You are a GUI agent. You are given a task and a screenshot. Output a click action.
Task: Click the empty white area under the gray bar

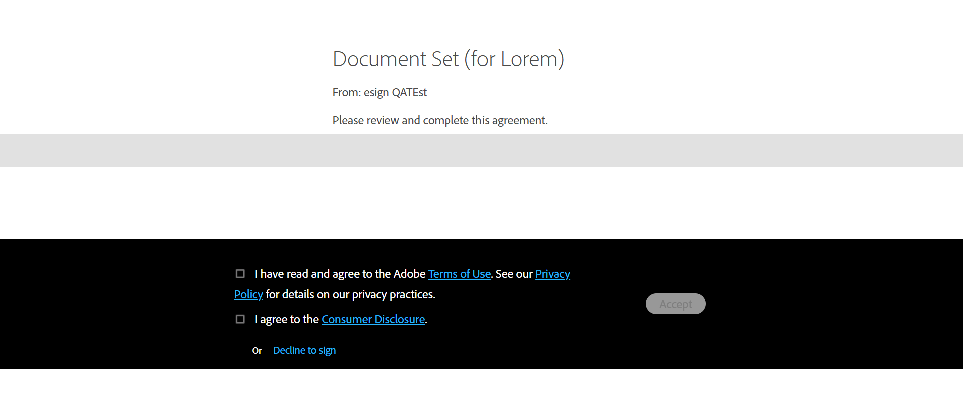pyautogui.click(x=481, y=203)
